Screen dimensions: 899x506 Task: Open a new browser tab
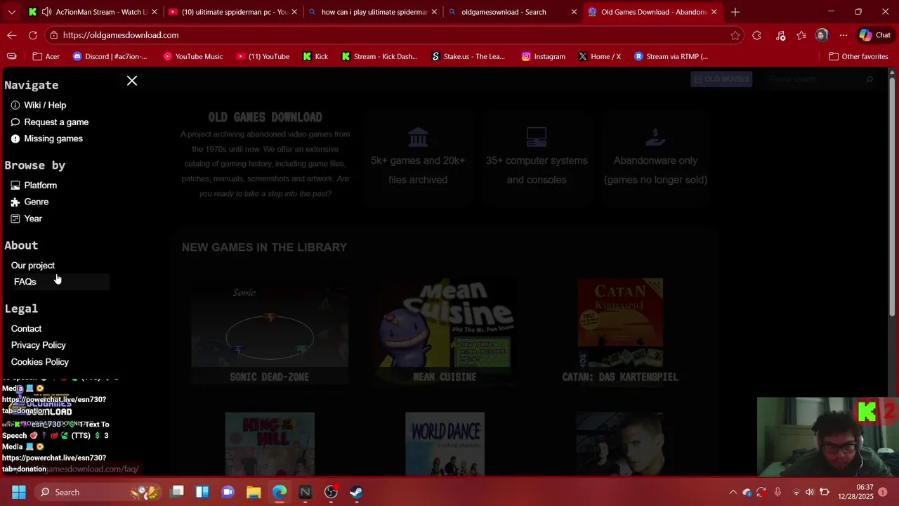[735, 12]
